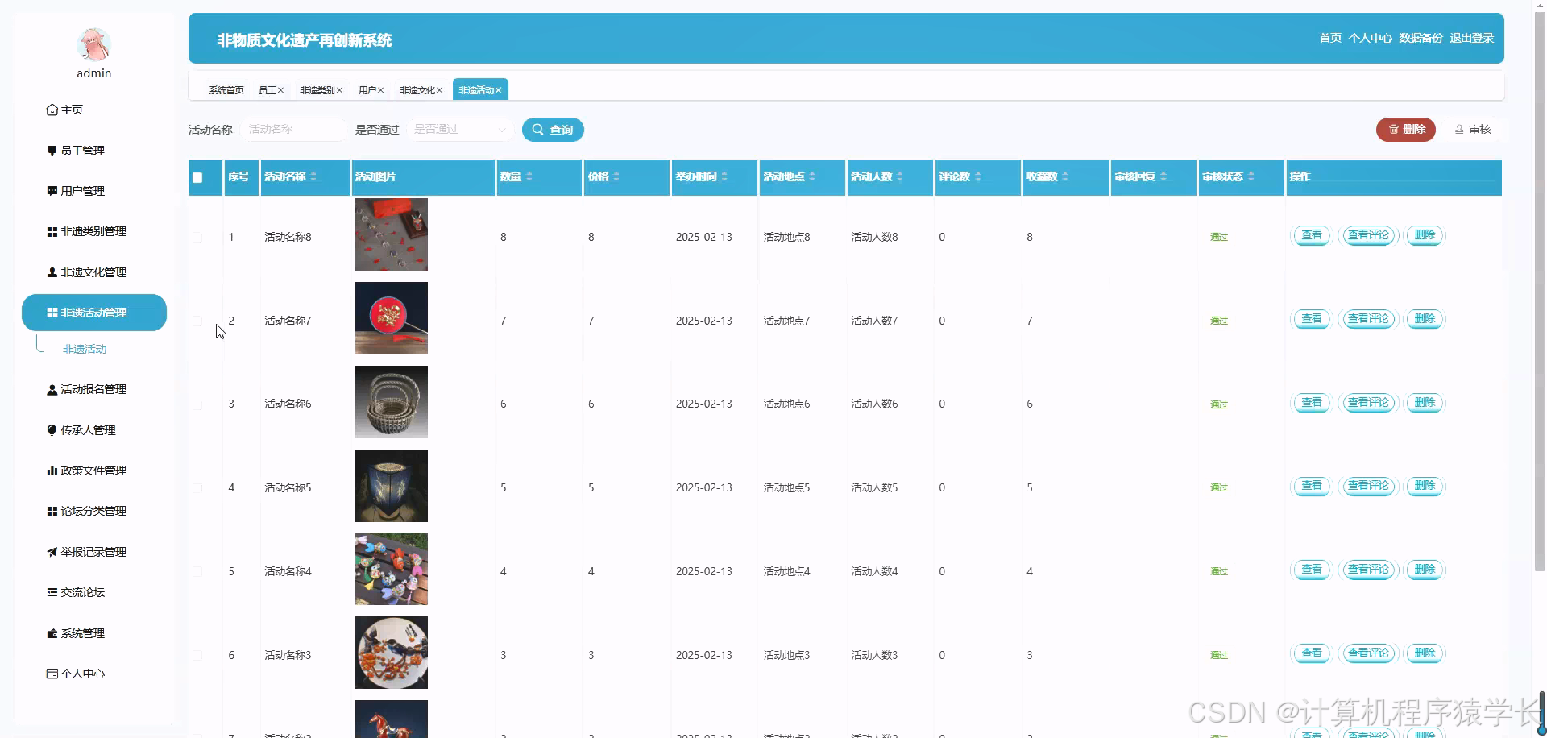Open the 是否通过 dropdown

(x=460, y=130)
